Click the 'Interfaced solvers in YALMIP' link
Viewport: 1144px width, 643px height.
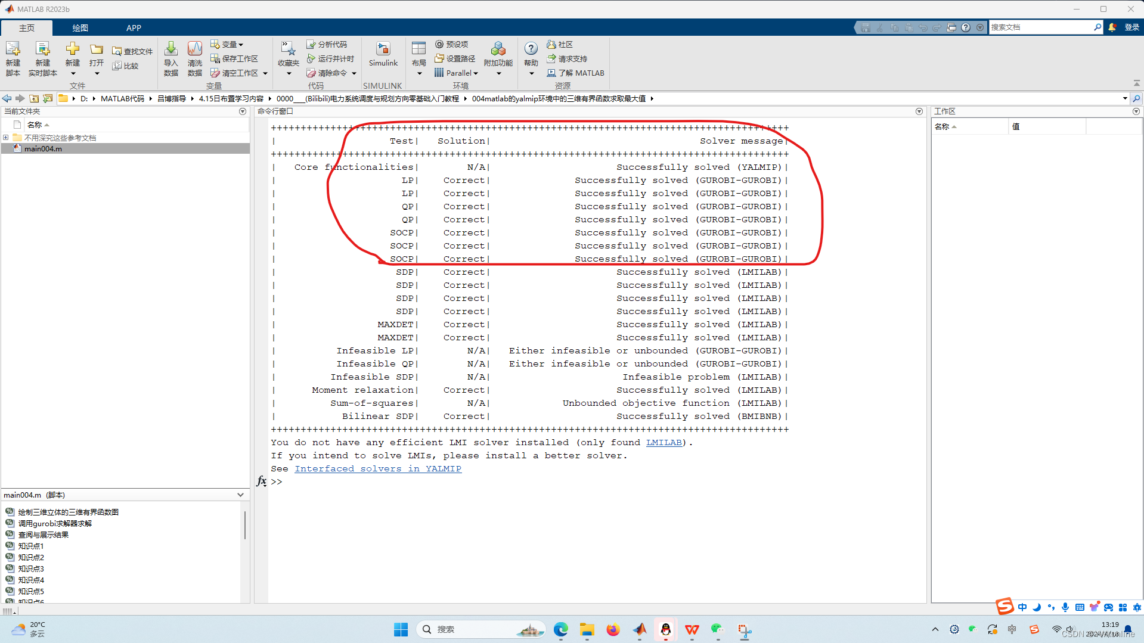tap(378, 468)
